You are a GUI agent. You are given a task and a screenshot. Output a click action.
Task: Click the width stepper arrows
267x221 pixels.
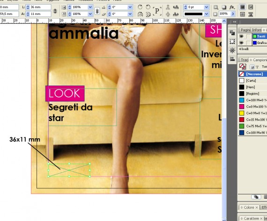tap(28, 7)
